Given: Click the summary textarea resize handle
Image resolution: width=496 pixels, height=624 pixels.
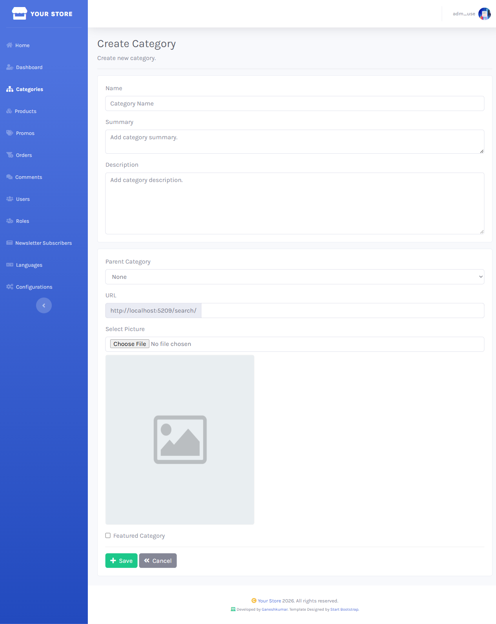Looking at the screenshot, I should point(481,151).
